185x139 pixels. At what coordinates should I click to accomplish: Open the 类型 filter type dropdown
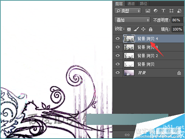coord(128,11)
